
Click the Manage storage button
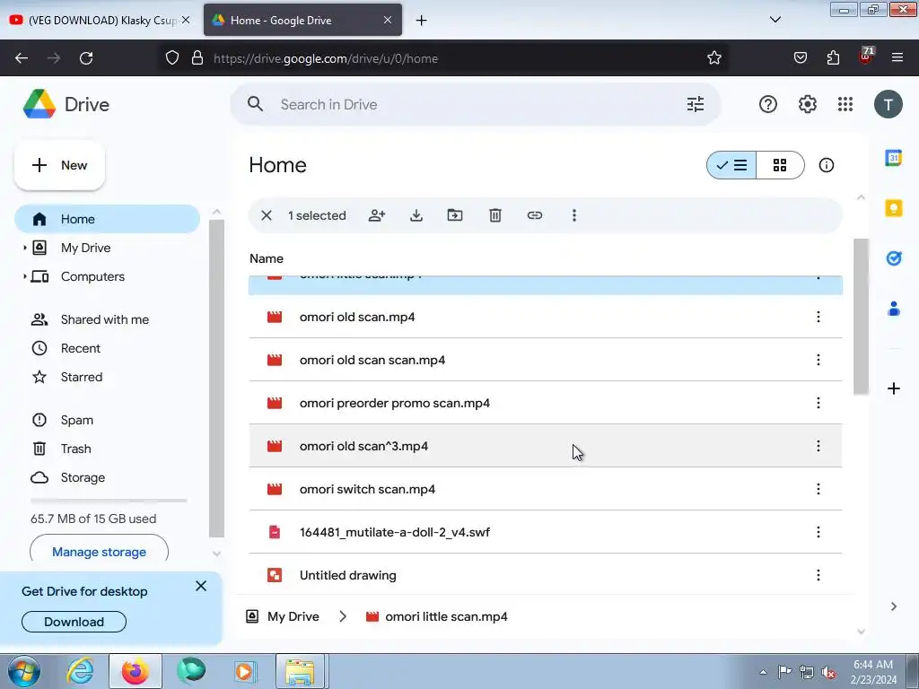pos(99,552)
